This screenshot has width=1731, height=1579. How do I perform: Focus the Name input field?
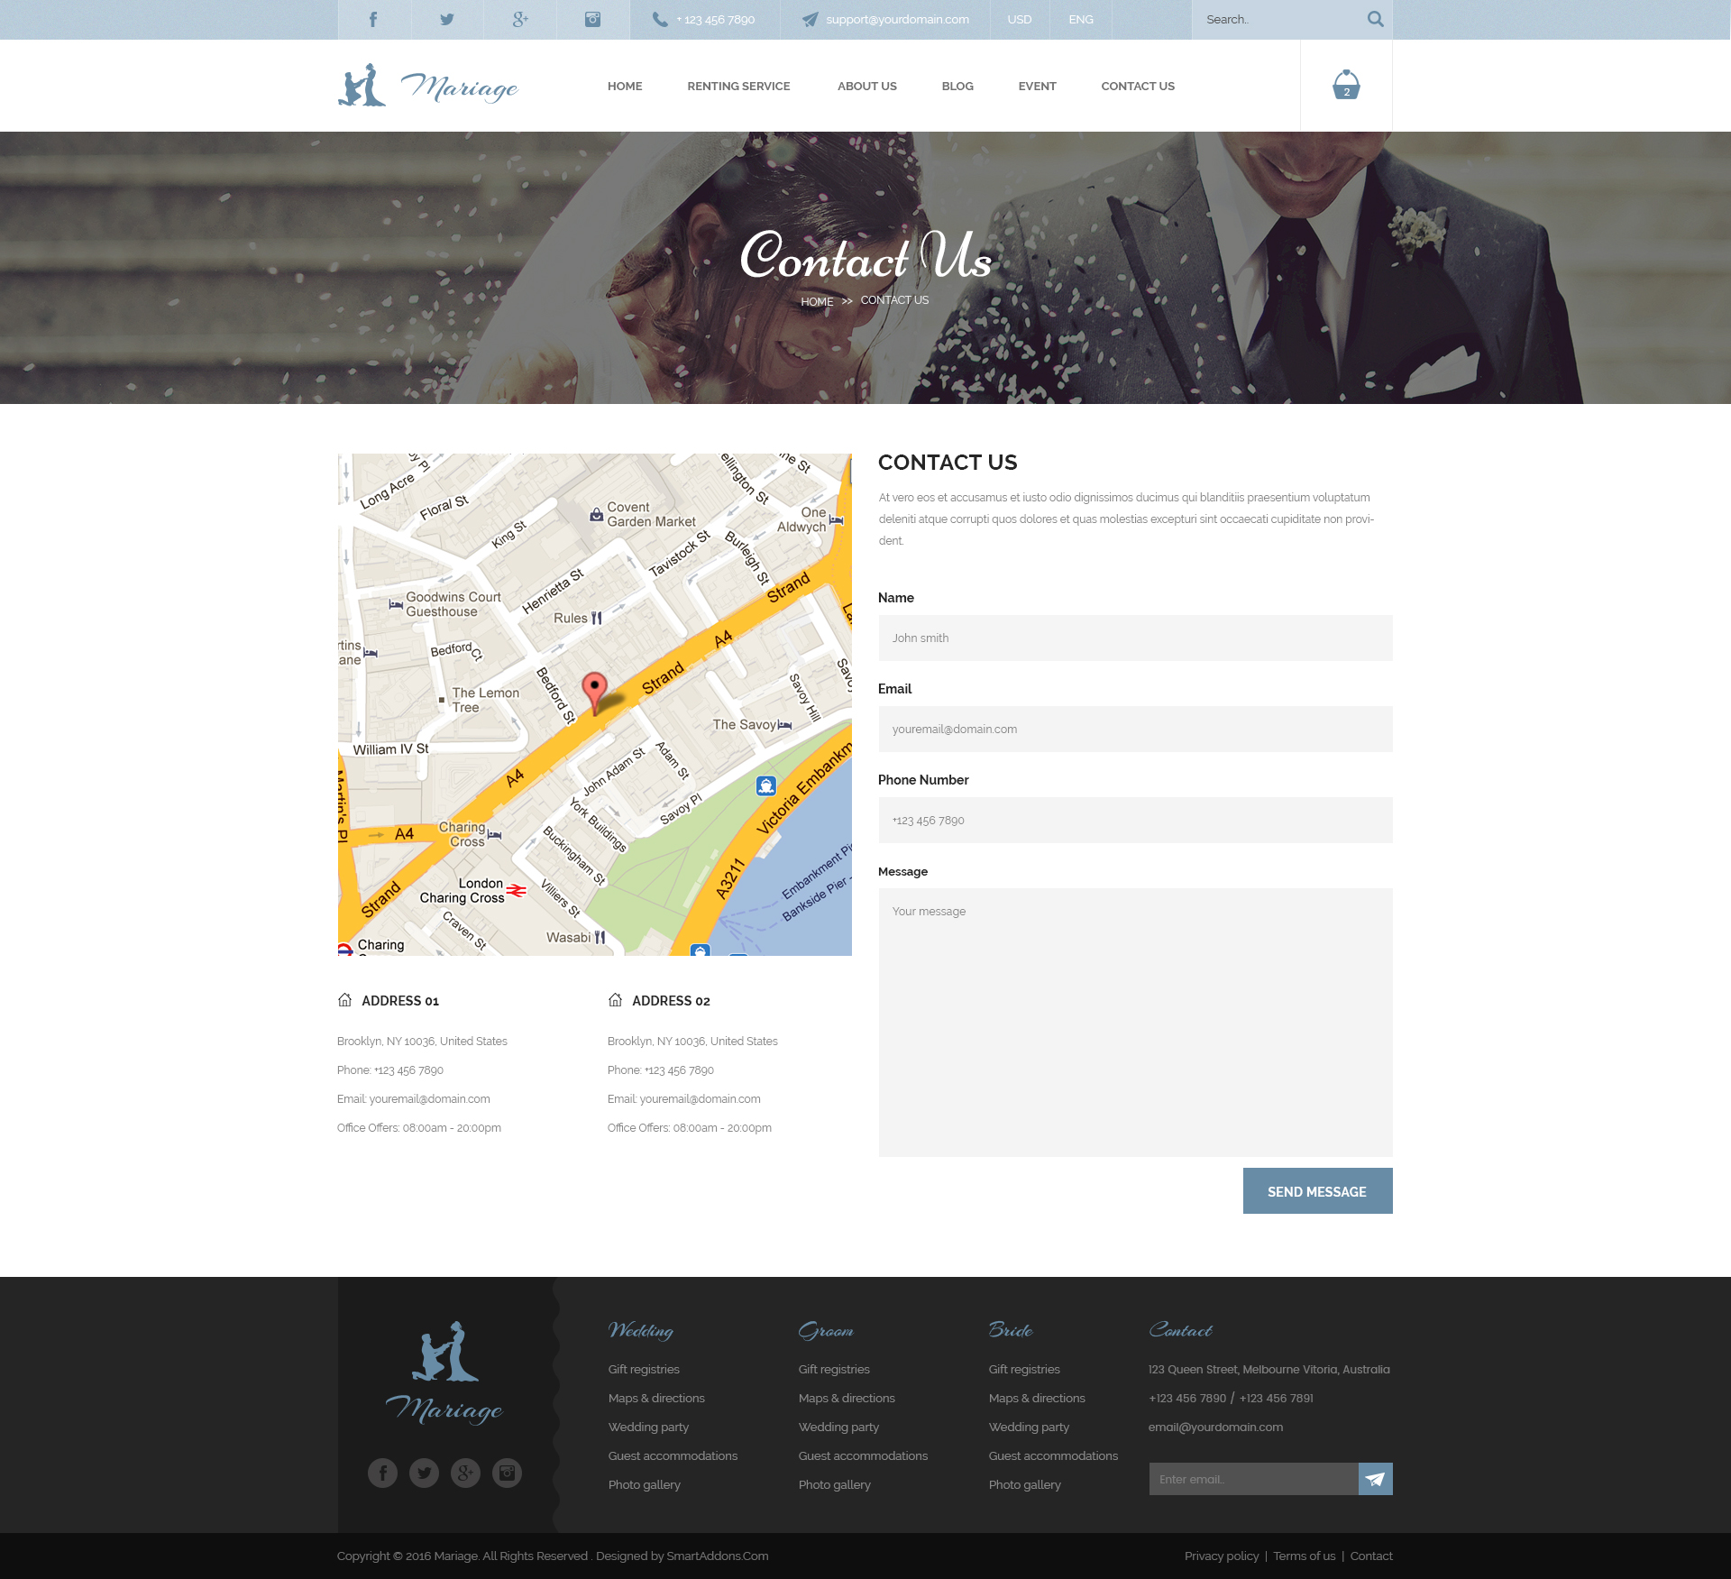(x=1135, y=638)
